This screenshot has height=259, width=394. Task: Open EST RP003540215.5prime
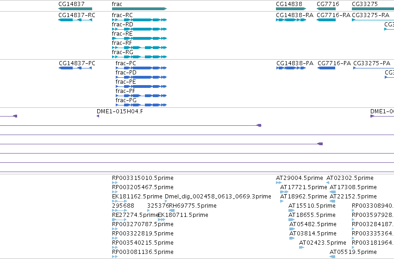pos(115,248)
